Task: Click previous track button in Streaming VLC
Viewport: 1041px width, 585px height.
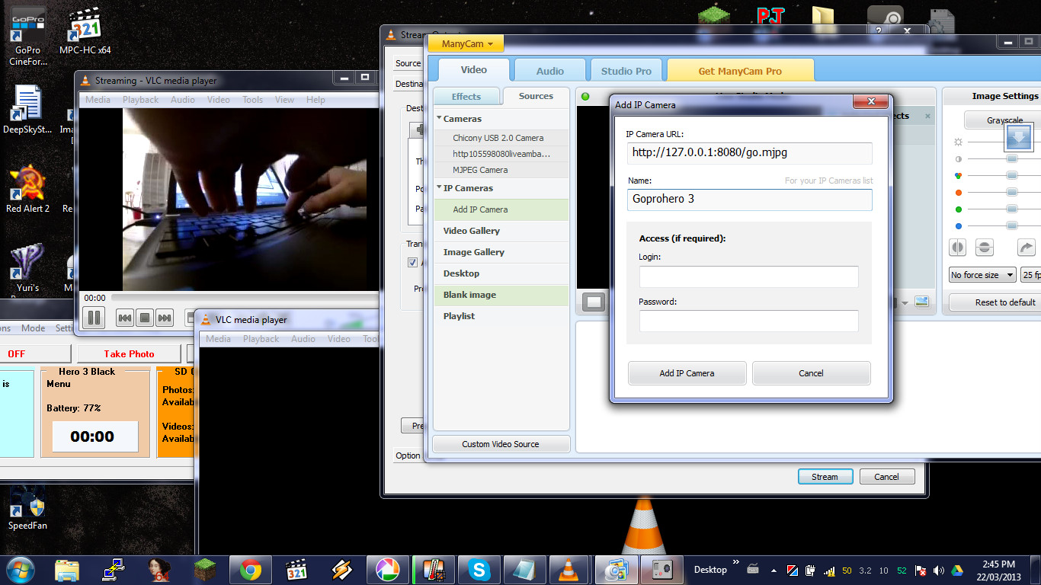Action: coord(125,318)
